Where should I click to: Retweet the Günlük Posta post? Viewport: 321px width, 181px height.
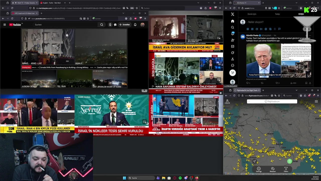click(262, 83)
